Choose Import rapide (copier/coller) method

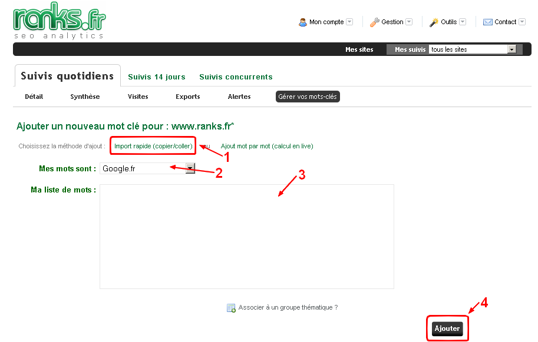tap(153, 146)
